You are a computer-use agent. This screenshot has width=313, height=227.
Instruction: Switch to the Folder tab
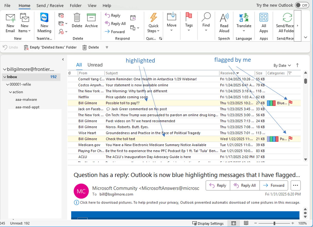point(76,5)
